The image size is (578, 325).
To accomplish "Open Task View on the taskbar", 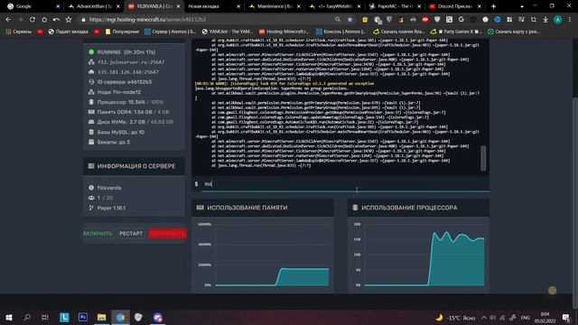I will pyautogui.click(x=45, y=317).
